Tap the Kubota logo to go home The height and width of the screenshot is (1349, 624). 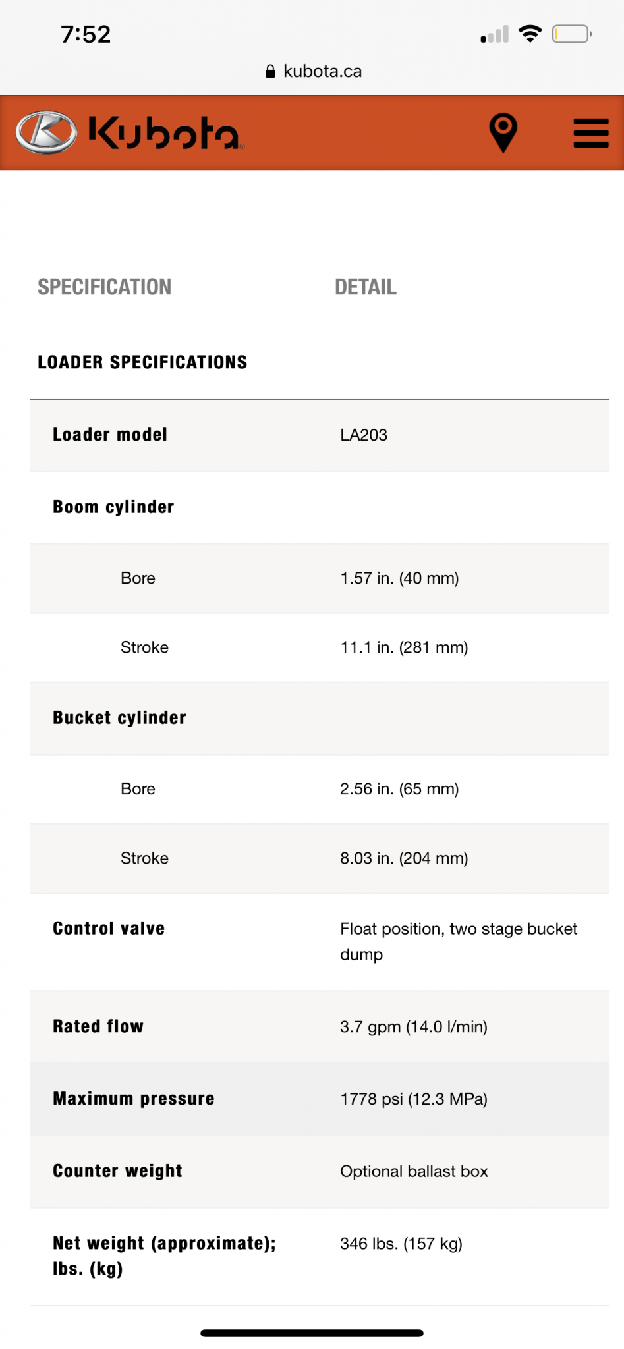pyautogui.click(x=130, y=132)
